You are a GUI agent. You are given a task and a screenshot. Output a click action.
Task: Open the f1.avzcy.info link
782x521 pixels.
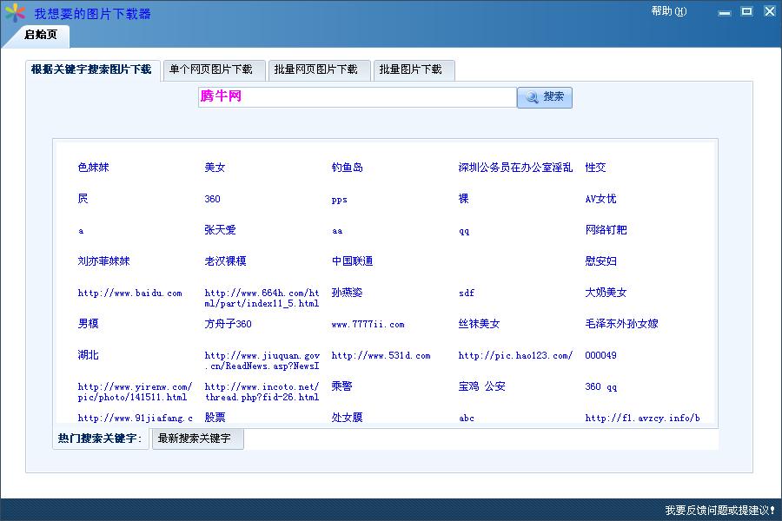(642, 418)
